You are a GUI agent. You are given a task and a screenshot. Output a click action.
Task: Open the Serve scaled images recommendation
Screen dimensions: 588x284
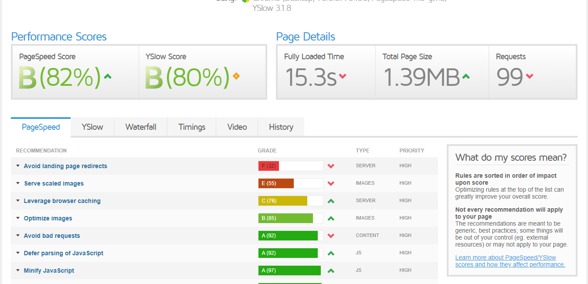click(54, 183)
